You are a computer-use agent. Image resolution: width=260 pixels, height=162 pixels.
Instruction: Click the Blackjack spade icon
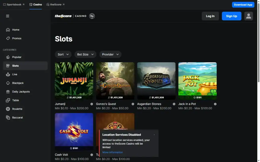[8, 83]
